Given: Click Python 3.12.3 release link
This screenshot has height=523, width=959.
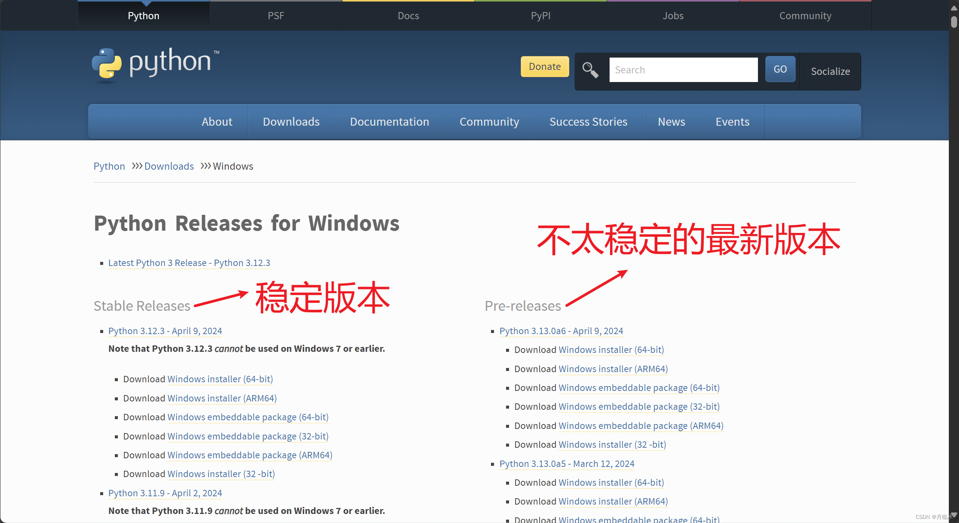Looking at the screenshot, I should (x=166, y=330).
